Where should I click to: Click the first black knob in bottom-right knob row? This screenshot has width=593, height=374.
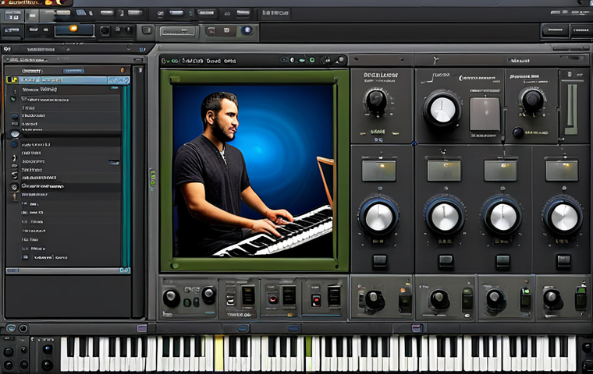point(375,301)
